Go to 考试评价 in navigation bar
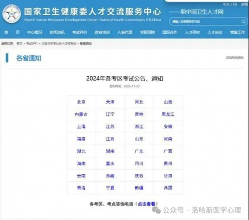Image resolution: width=249 pixels, height=220 pixels. click(x=80, y=32)
